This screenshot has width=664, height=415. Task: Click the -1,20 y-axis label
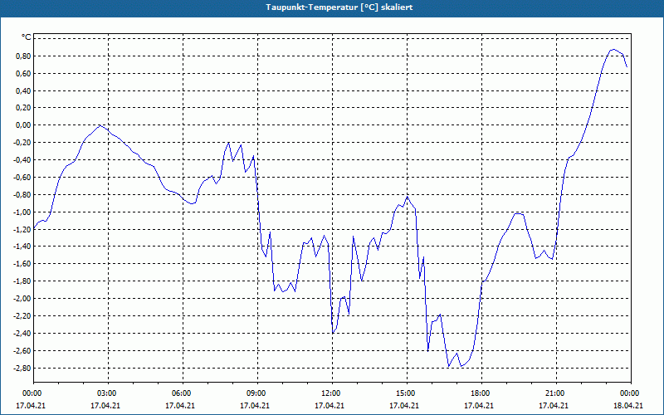pyautogui.click(x=22, y=230)
